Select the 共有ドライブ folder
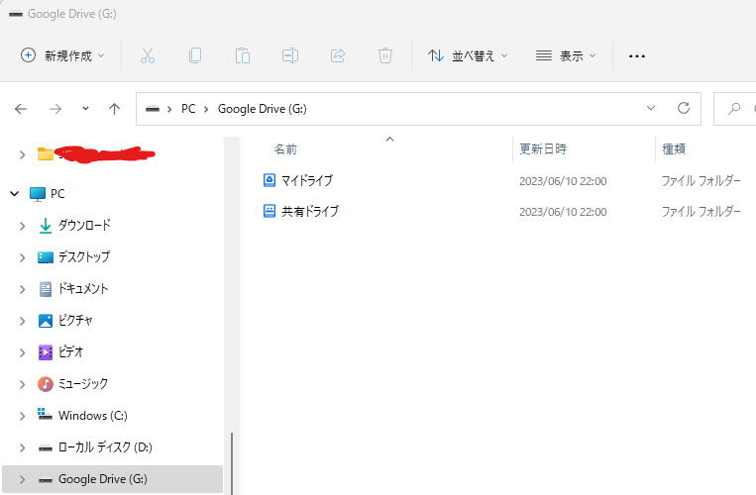 click(x=310, y=212)
